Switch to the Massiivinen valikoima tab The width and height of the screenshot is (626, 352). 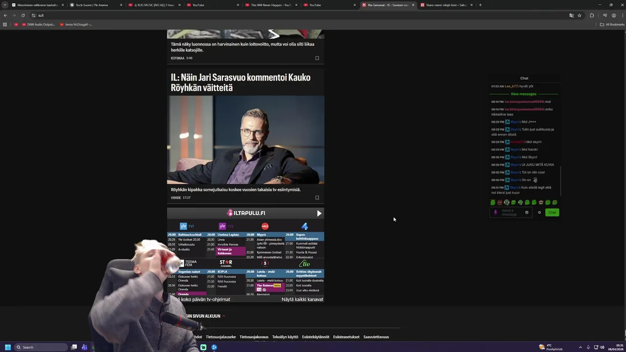[x=38, y=5]
